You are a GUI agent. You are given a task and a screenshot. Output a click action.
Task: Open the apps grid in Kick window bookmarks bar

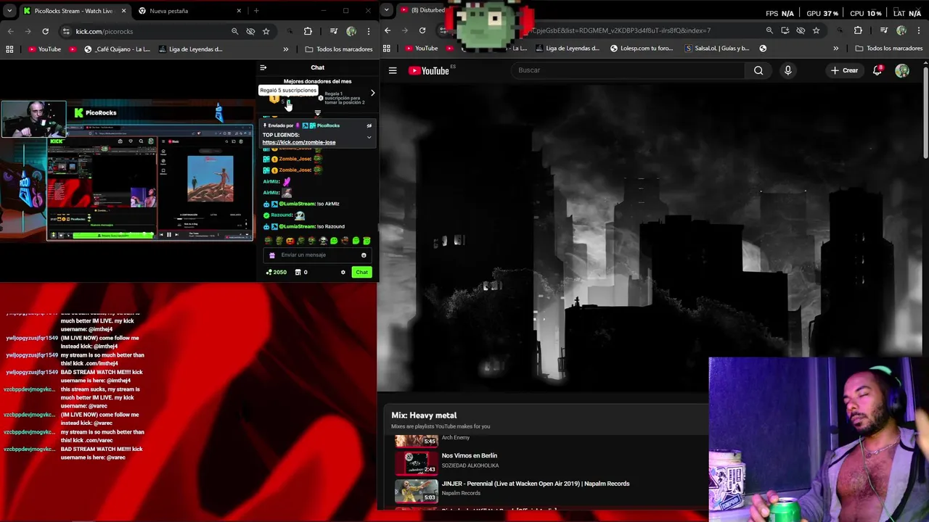coord(9,49)
